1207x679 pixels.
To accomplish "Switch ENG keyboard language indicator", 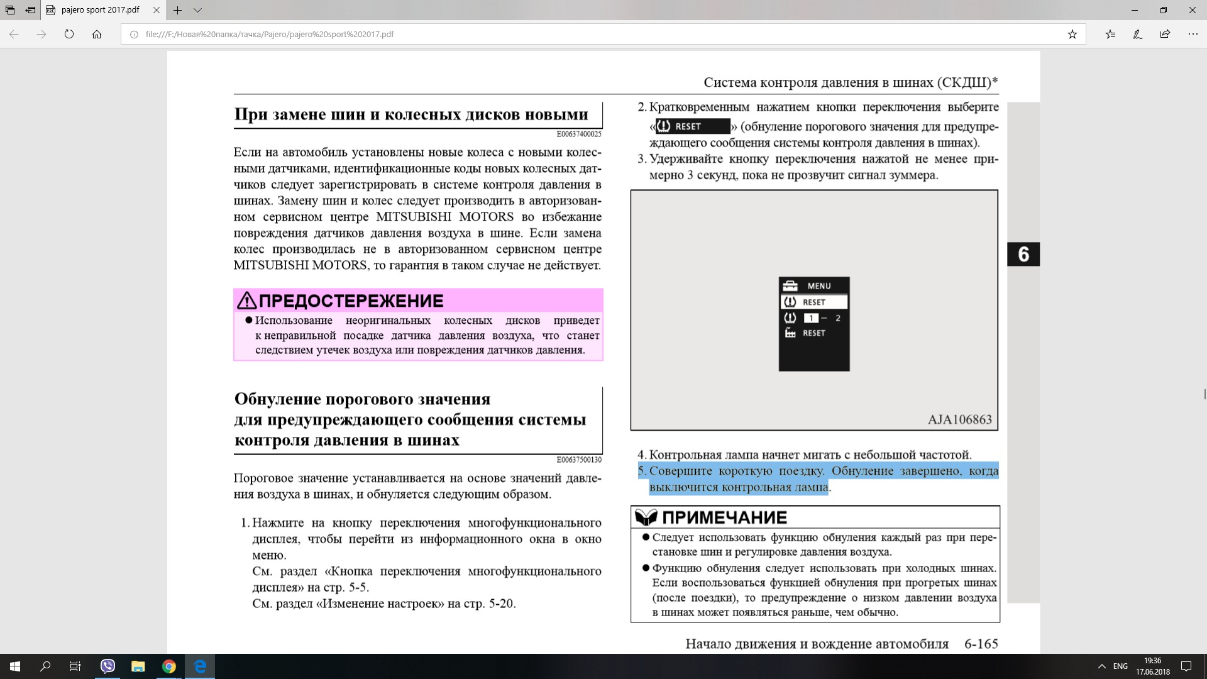I will pyautogui.click(x=1120, y=666).
